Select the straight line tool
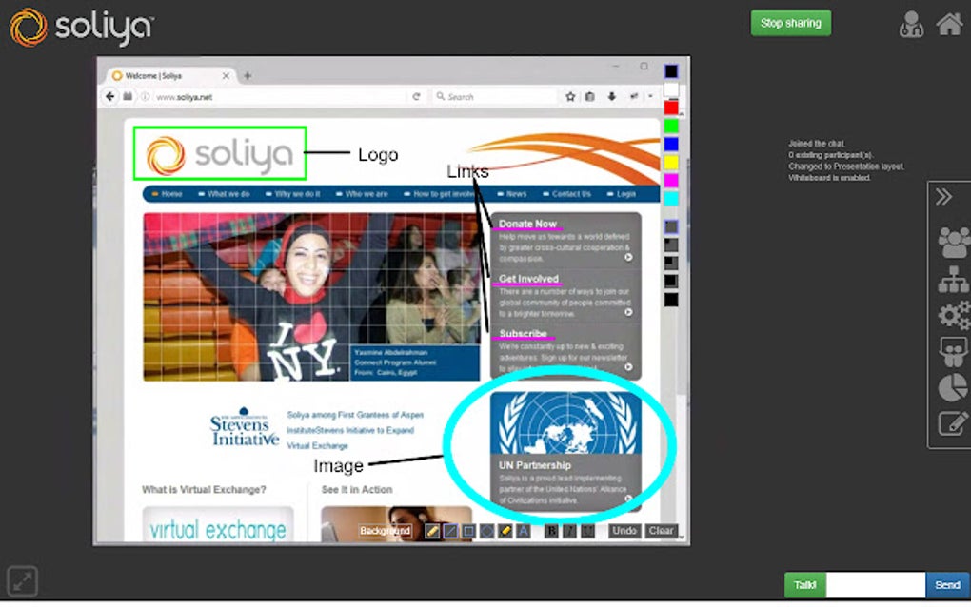971x607 pixels. [x=450, y=530]
